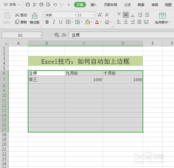Toggle Bold formatting
The height and width of the screenshot is (168, 174).
coord(47,22)
